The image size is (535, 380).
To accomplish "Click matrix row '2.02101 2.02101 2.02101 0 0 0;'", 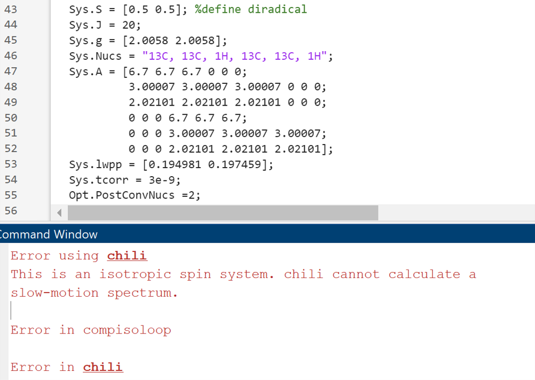I will click(227, 102).
